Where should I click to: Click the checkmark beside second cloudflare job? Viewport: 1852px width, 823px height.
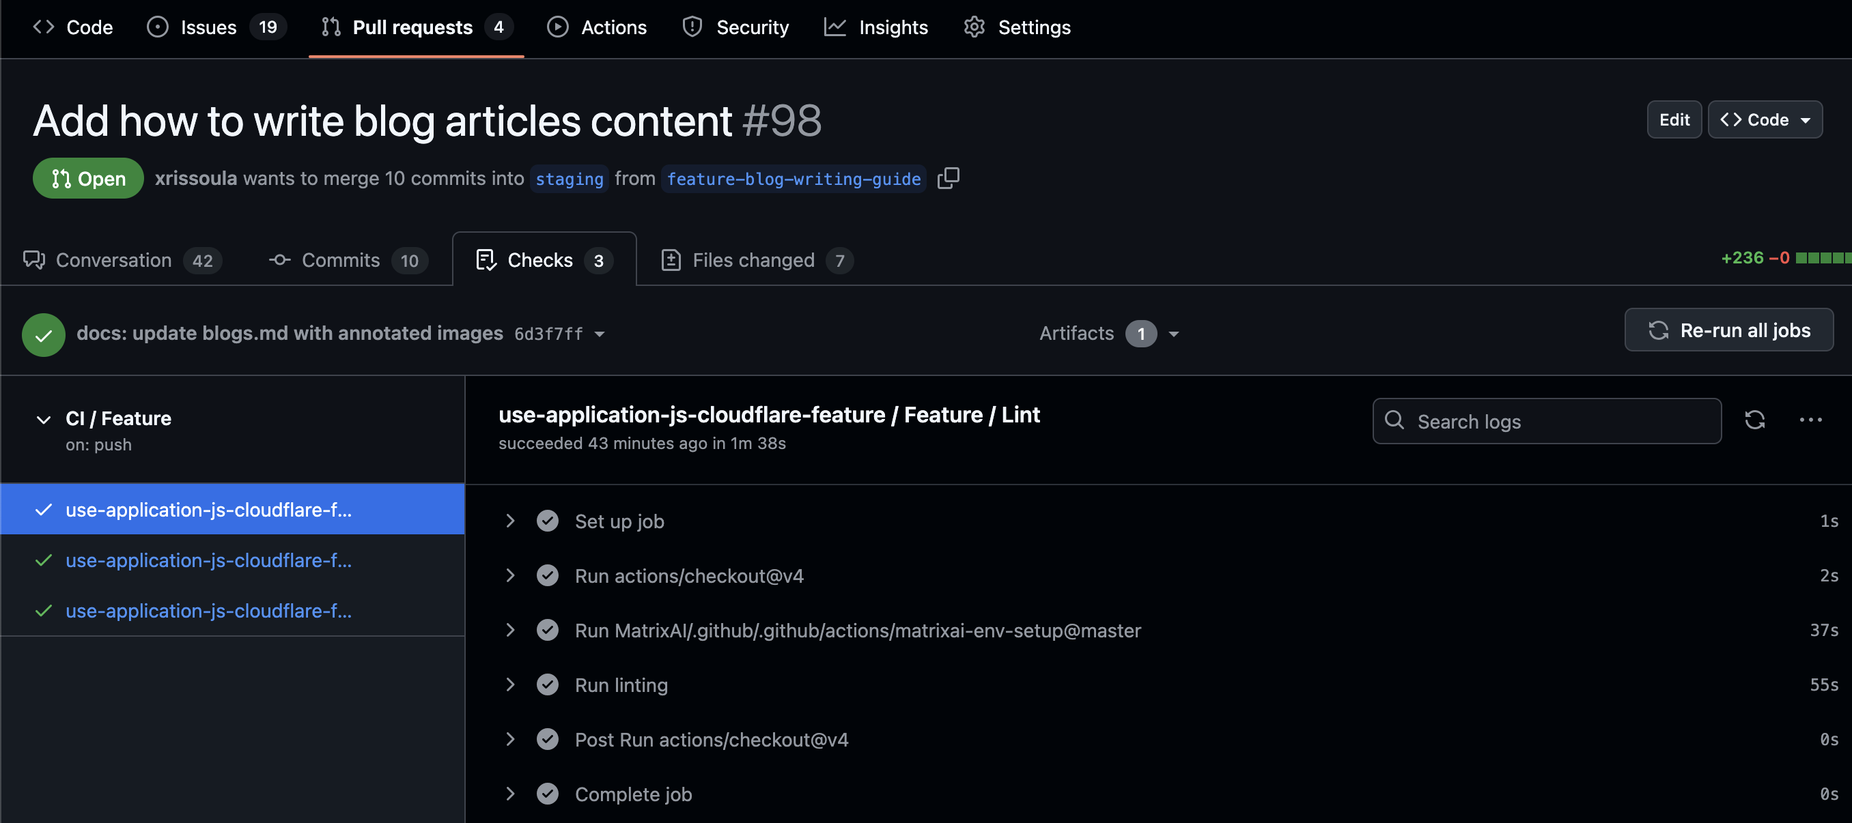(43, 560)
